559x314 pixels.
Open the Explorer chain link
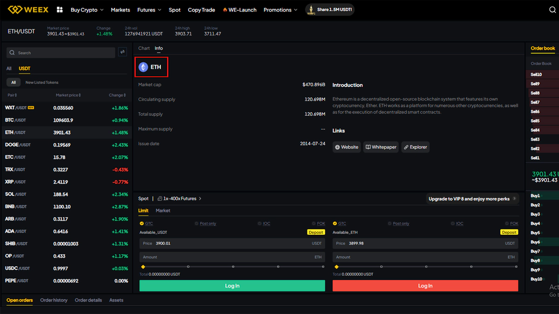[x=415, y=147]
